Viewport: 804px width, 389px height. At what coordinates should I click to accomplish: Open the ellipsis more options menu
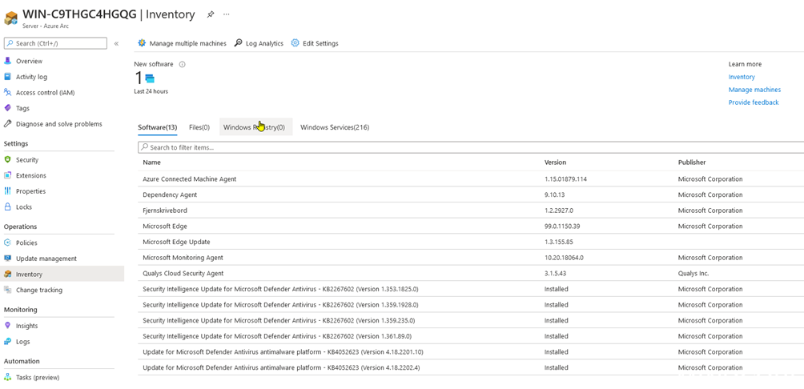click(x=226, y=14)
